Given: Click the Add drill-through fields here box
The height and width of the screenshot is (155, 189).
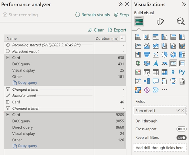Looking at the screenshot, I should tap(160, 148).
